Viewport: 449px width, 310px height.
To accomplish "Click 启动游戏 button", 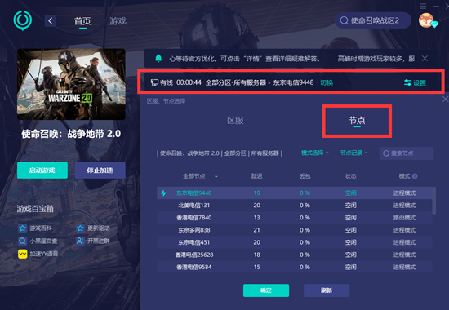I will [x=42, y=170].
